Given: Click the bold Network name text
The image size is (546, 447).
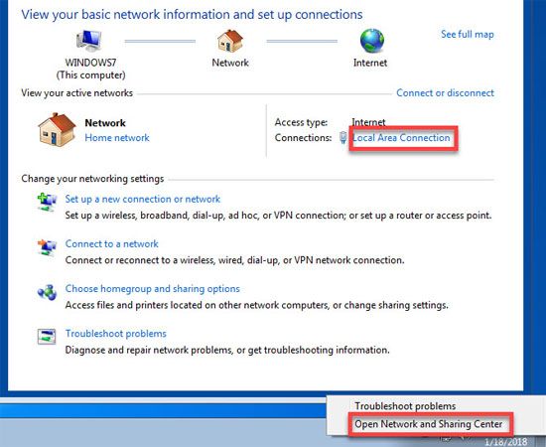Looking at the screenshot, I should click(x=105, y=123).
